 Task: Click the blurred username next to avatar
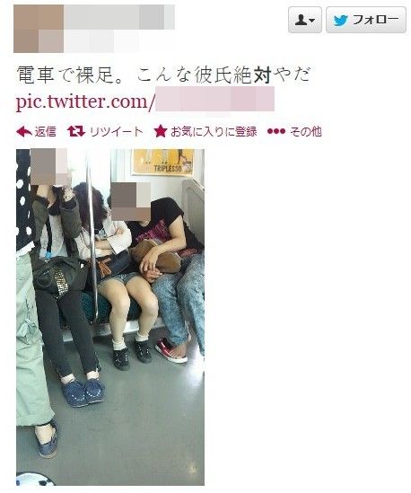tap(119, 17)
